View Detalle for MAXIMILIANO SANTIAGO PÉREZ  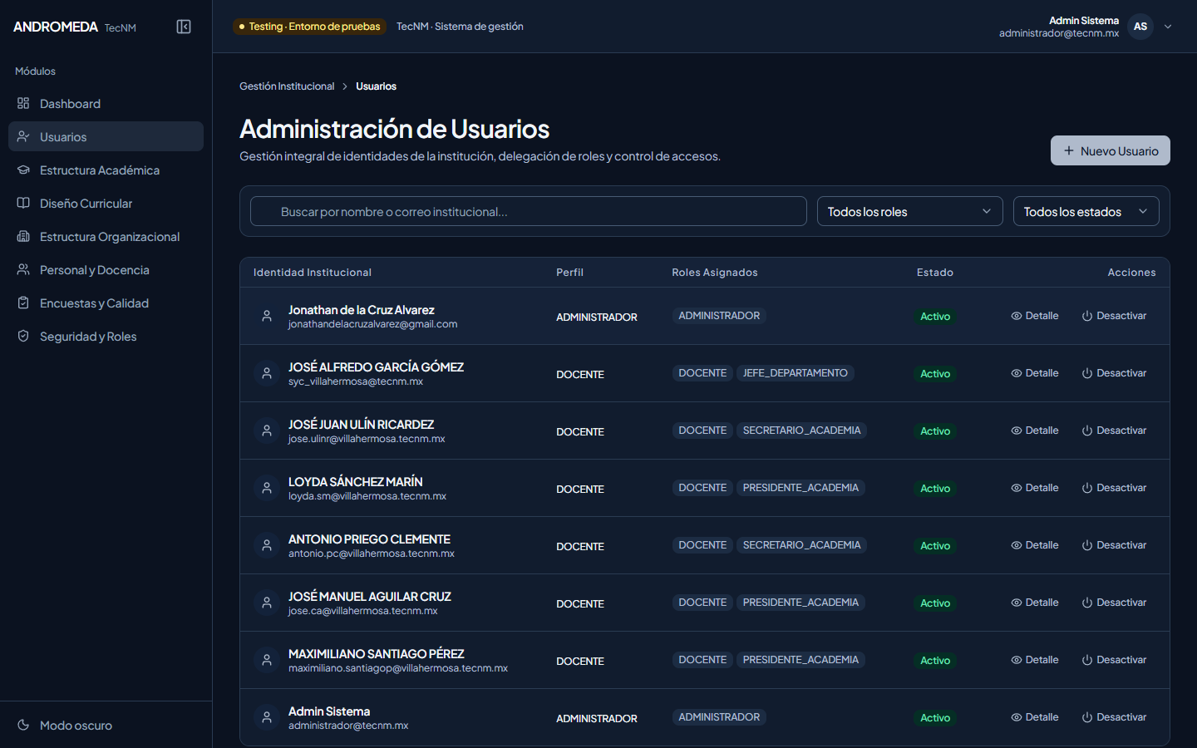[x=1035, y=660]
